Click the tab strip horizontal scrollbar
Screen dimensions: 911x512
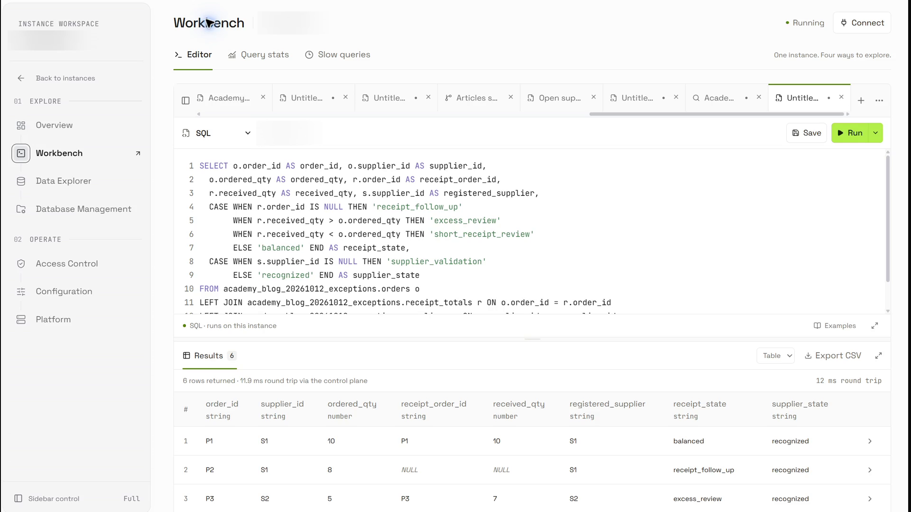(x=716, y=114)
